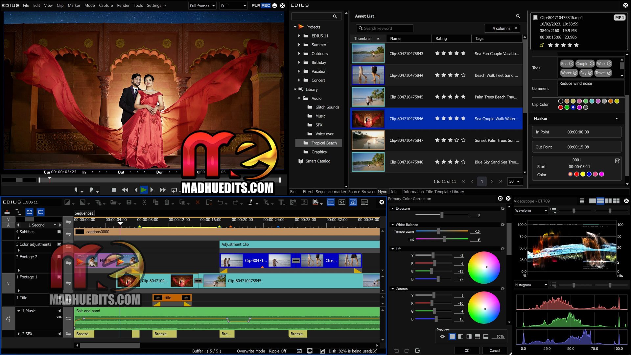
Task: Click the delete (red X) icon in timeline toolbar
Action: (198, 202)
